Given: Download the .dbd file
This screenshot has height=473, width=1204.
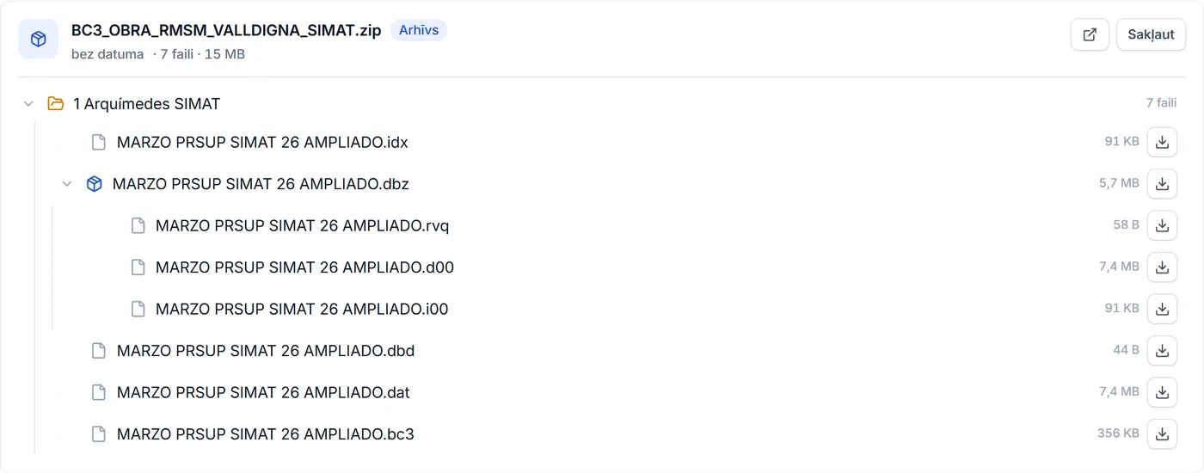Looking at the screenshot, I should (x=1162, y=351).
